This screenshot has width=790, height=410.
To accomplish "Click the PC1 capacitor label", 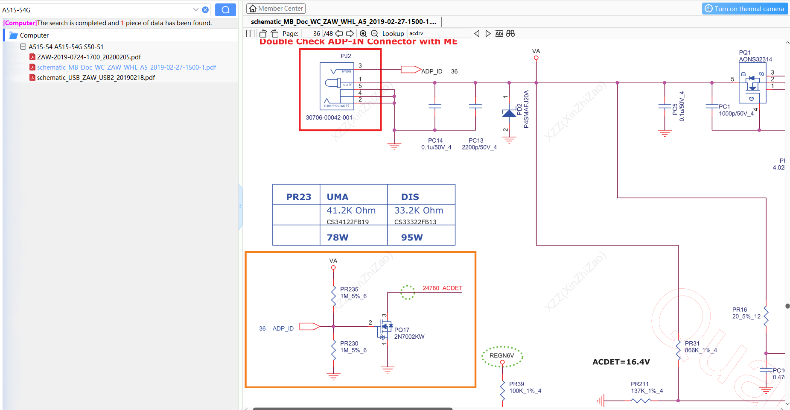I will point(724,107).
